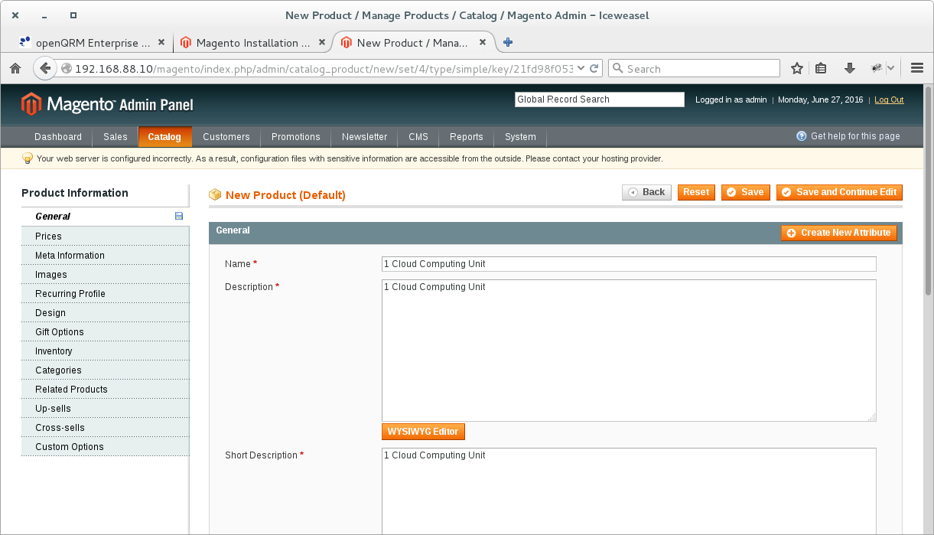Click the Description textarea resize grip
This screenshot has height=535, width=934.
(872, 417)
